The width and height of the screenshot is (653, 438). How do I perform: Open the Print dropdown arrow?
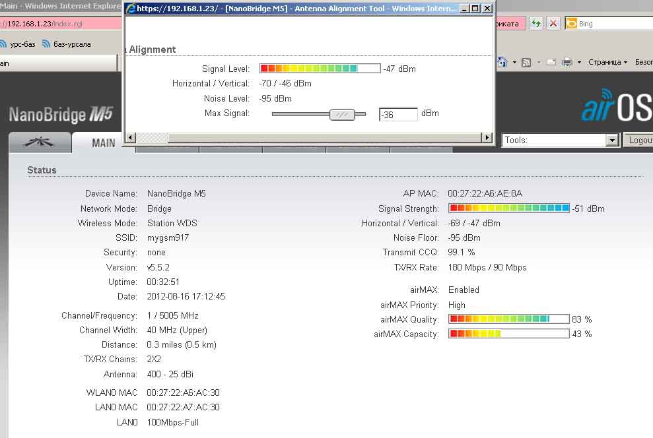[579, 63]
